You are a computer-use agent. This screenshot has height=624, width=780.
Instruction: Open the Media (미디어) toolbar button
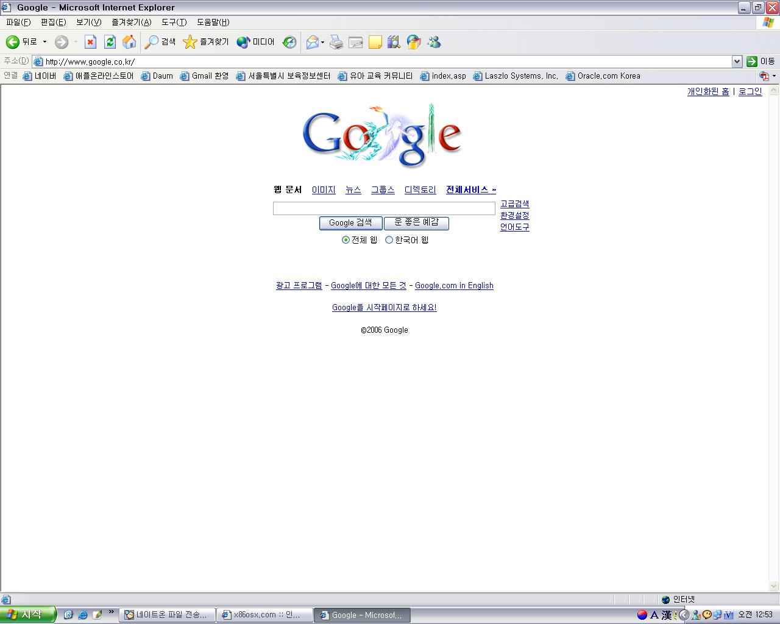click(255, 42)
